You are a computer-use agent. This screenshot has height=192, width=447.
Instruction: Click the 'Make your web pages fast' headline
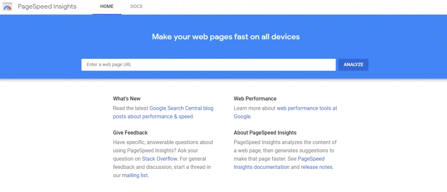pos(226,37)
